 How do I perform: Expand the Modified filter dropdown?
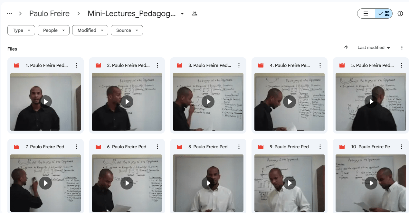pos(90,30)
